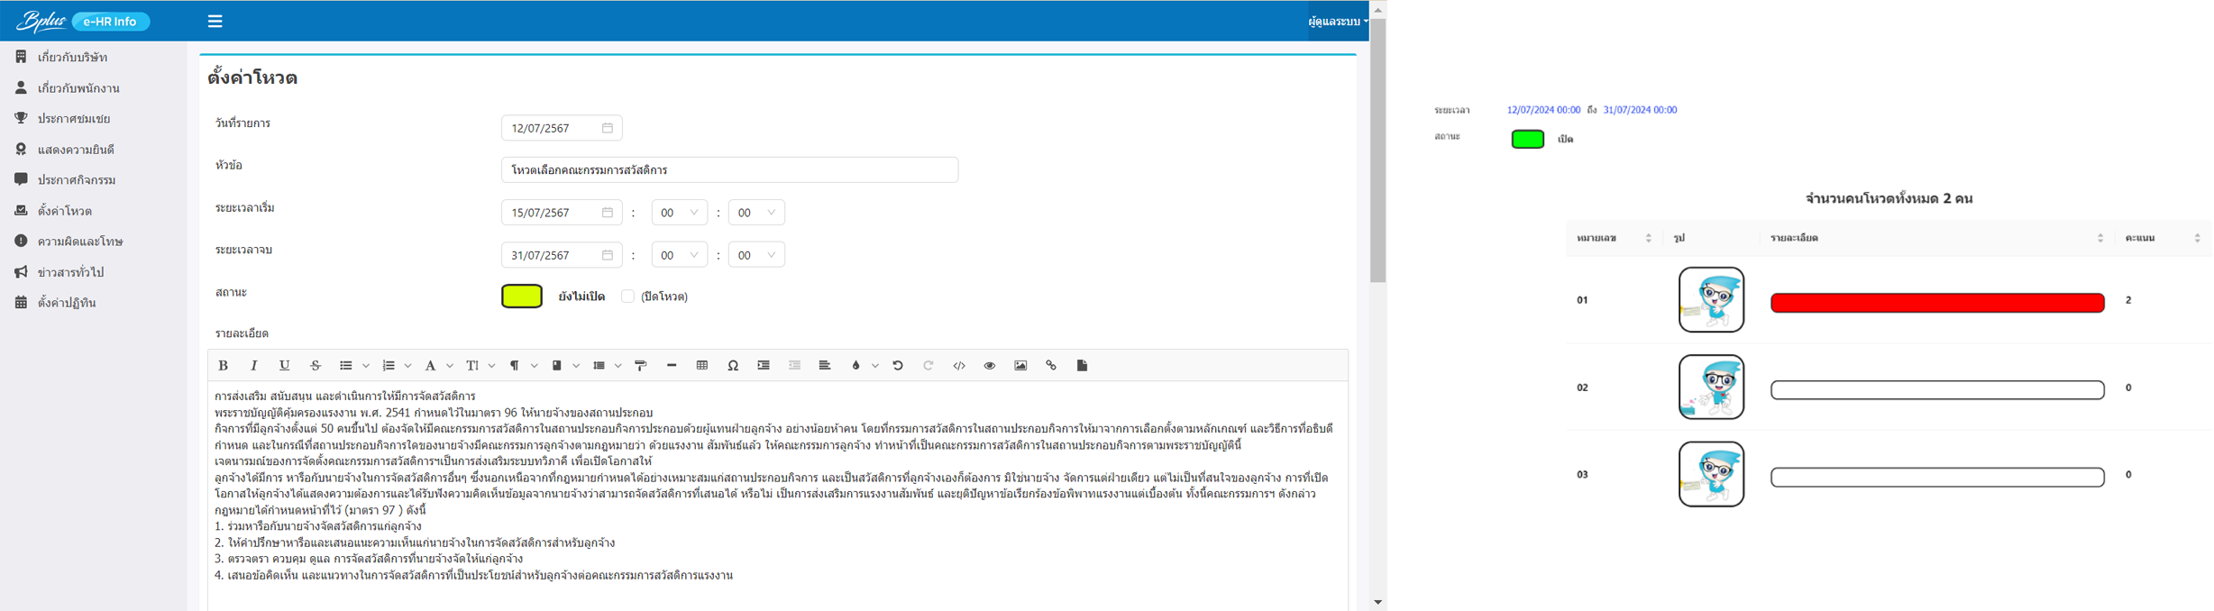Redo the last edit
2214x611 pixels.
929,365
